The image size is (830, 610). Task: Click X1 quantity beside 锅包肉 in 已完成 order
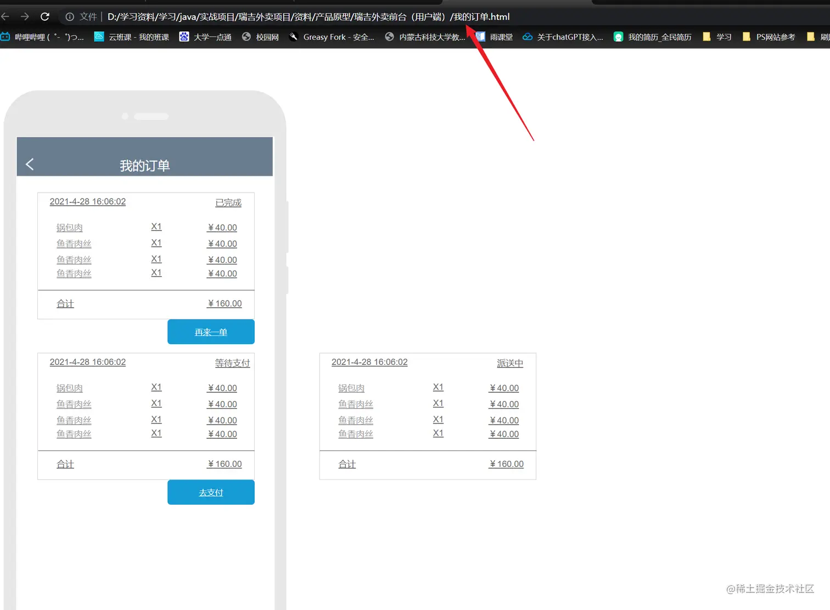point(156,227)
